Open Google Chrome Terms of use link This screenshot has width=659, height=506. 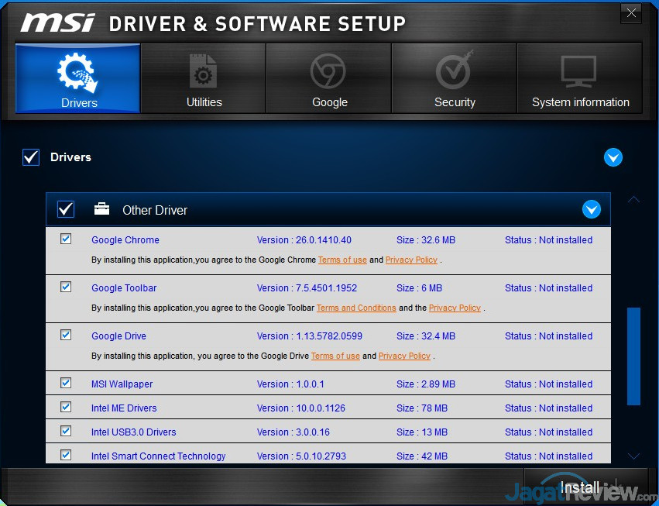point(342,260)
